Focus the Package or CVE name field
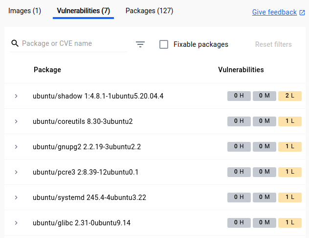 (x=73, y=44)
